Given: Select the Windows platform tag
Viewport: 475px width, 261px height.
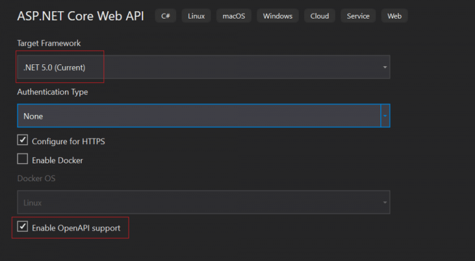Looking at the screenshot, I should click(278, 16).
